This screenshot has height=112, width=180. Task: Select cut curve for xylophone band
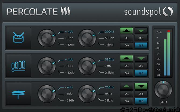click(141, 58)
